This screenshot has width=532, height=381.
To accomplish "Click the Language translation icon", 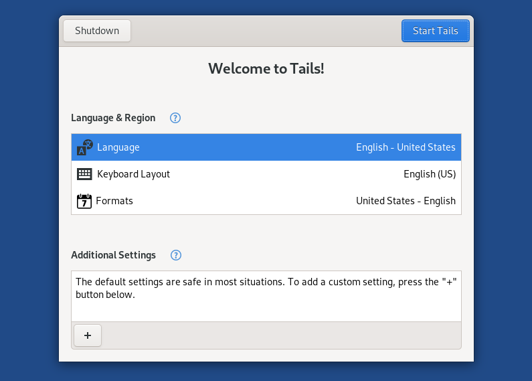I will pyautogui.click(x=85, y=147).
